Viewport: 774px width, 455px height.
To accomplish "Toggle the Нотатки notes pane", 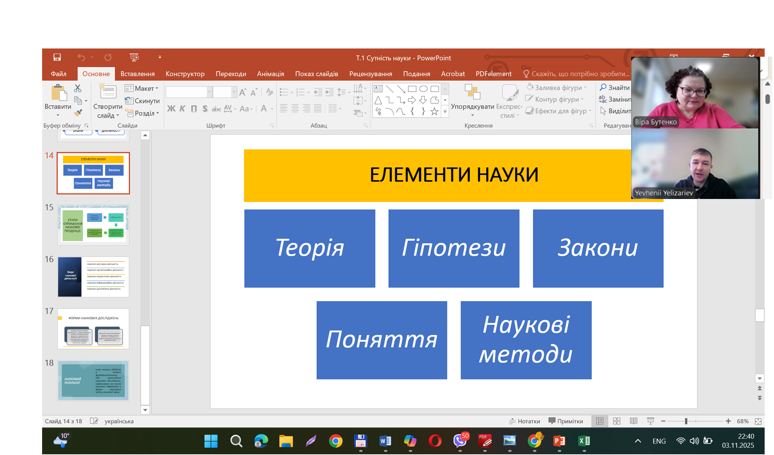I will (525, 421).
